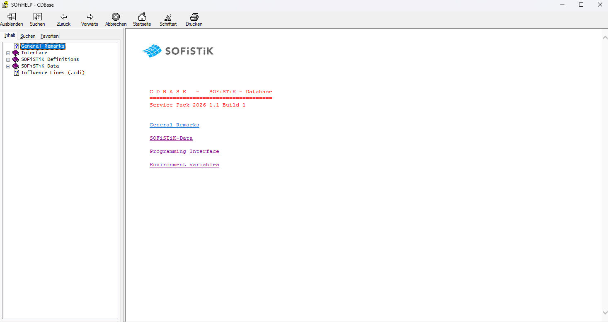Click the Ausblenden hide-panel toolbar icon

12,17
